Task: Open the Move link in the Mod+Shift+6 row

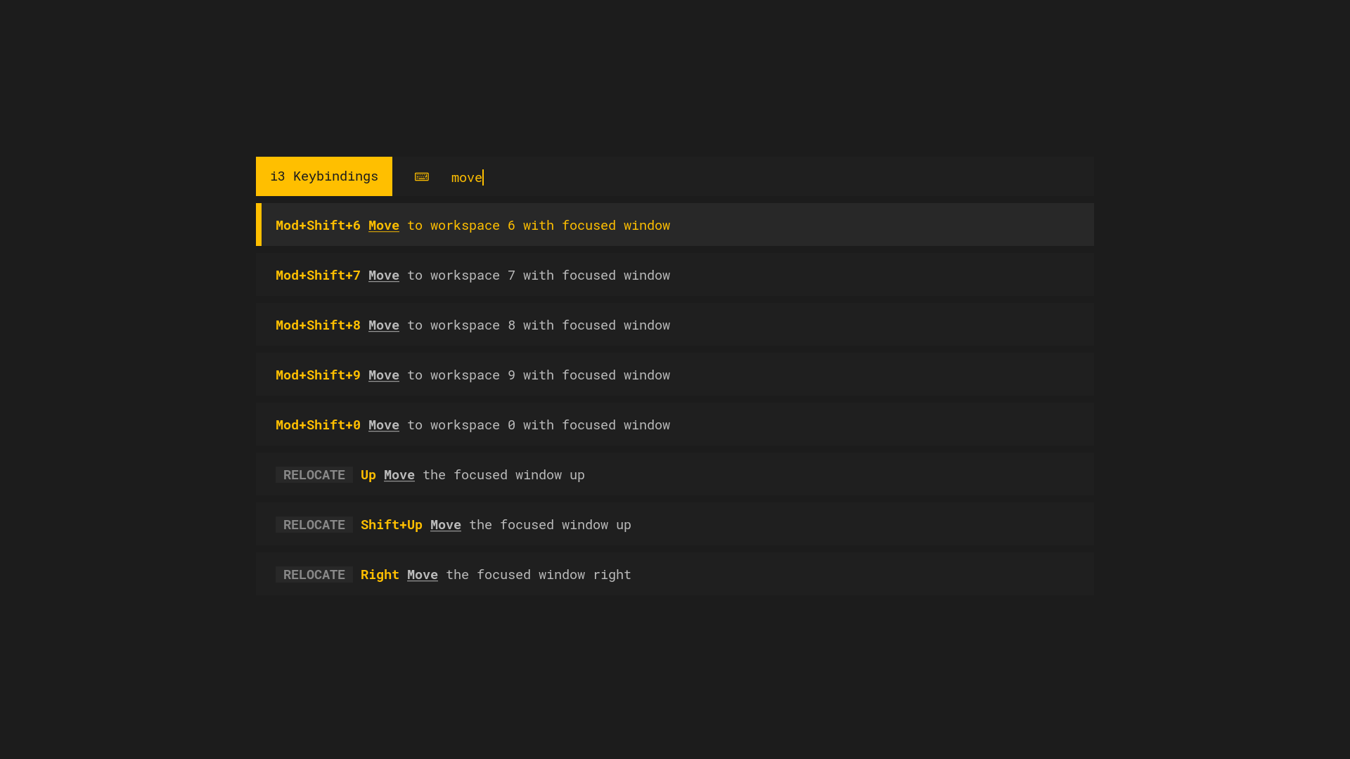Action: pos(383,226)
